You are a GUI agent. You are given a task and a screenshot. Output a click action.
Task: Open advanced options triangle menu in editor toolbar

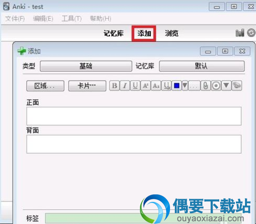click(226, 85)
